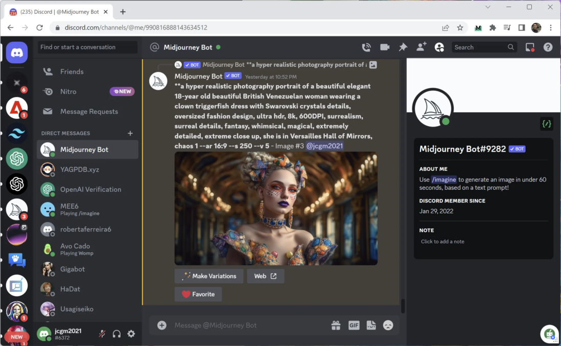The height and width of the screenshot is (346, 561).
Task: Hide the user profile panel
Action: pyautogui.click(x=439, y=47)
